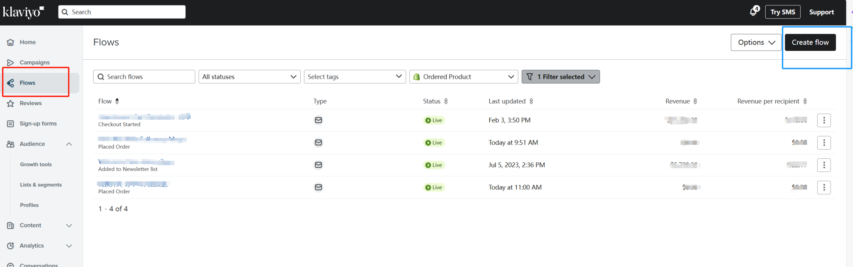Open the Select tags dropdown

coord(355,77)
